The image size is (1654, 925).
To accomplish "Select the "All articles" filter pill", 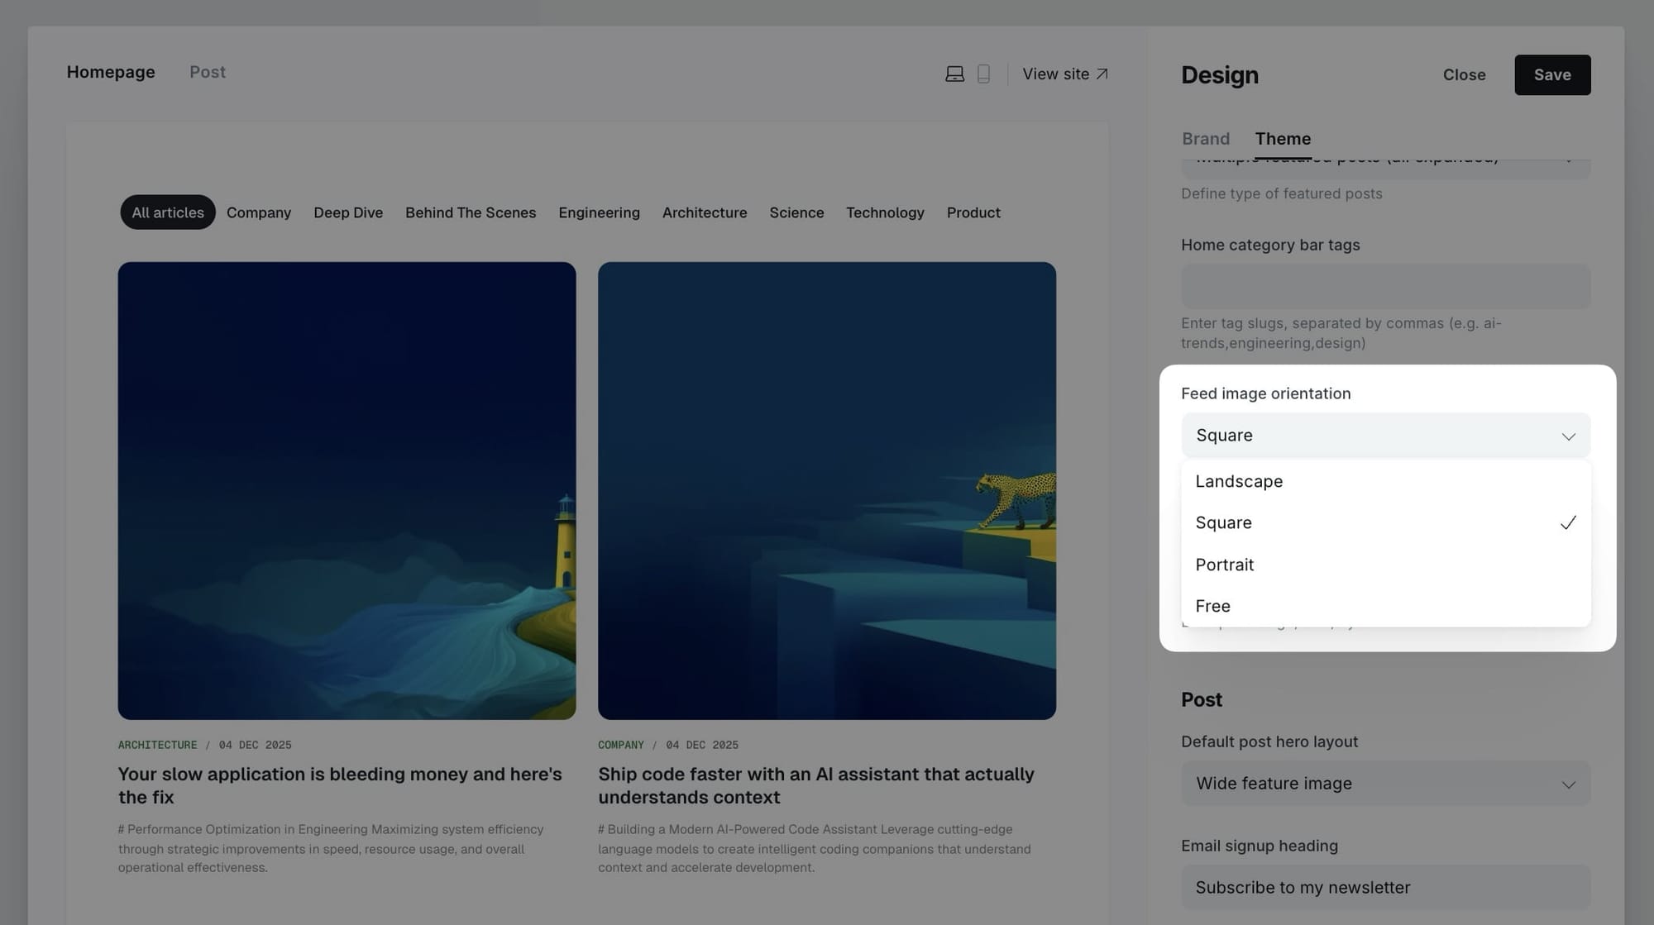I will point(167,212).
